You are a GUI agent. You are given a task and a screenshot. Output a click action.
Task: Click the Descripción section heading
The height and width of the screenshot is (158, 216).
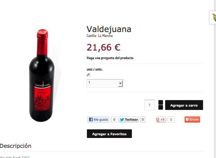click(16, 146)
